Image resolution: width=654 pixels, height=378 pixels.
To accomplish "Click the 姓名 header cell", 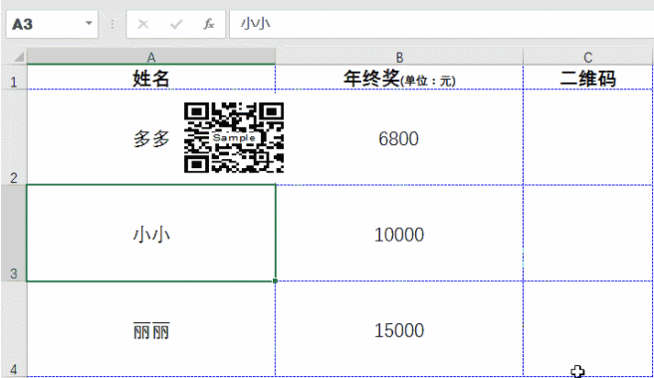I will (151, 78).
